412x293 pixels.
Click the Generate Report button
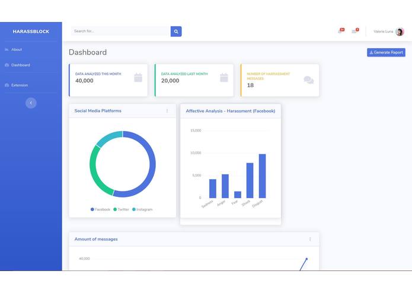386,52
